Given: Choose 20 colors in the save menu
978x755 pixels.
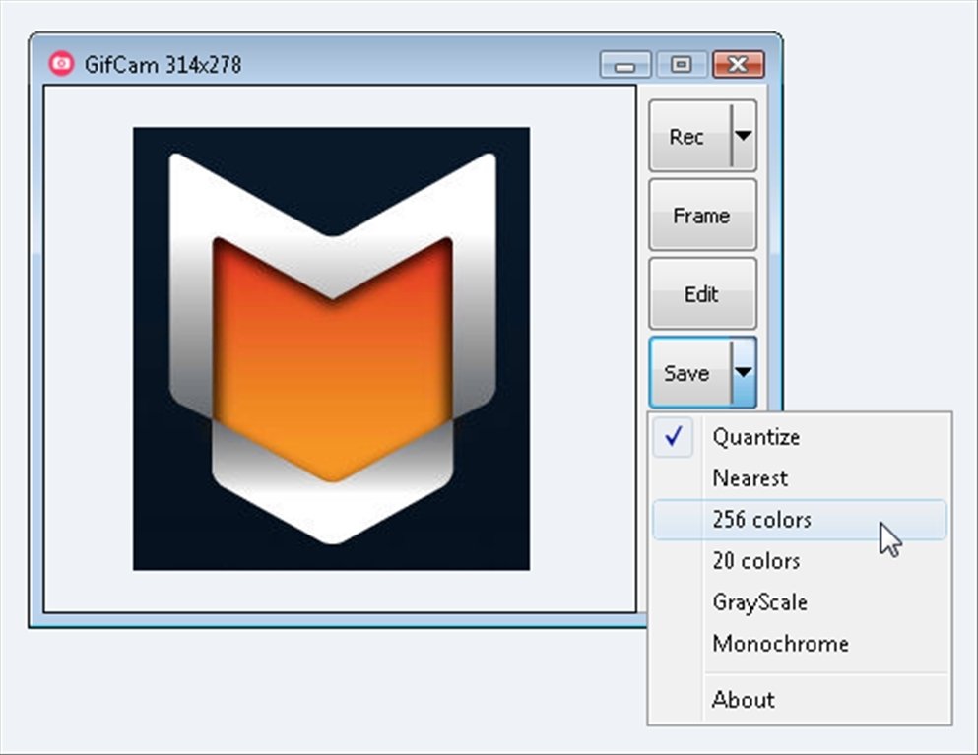Looking at the screenshot, I should pos(800,560).
